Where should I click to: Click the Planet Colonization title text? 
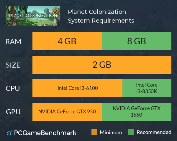pos(97,12)
